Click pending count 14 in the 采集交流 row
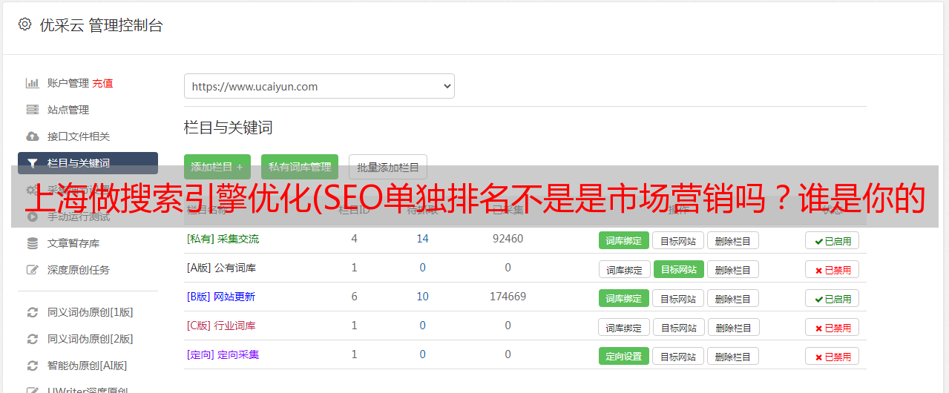Image resolution: width=949 pixels, height=393 pixels. 422,239
